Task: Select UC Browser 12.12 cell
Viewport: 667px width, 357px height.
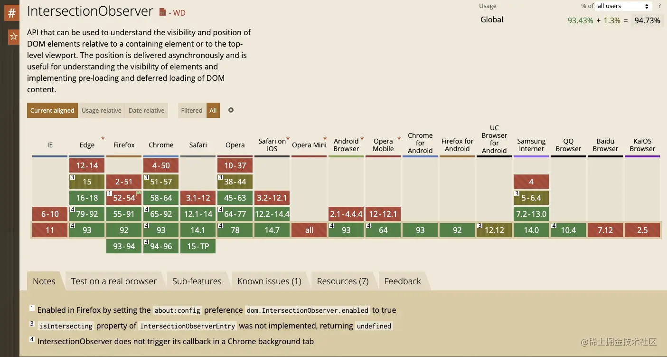Action: 494,230
